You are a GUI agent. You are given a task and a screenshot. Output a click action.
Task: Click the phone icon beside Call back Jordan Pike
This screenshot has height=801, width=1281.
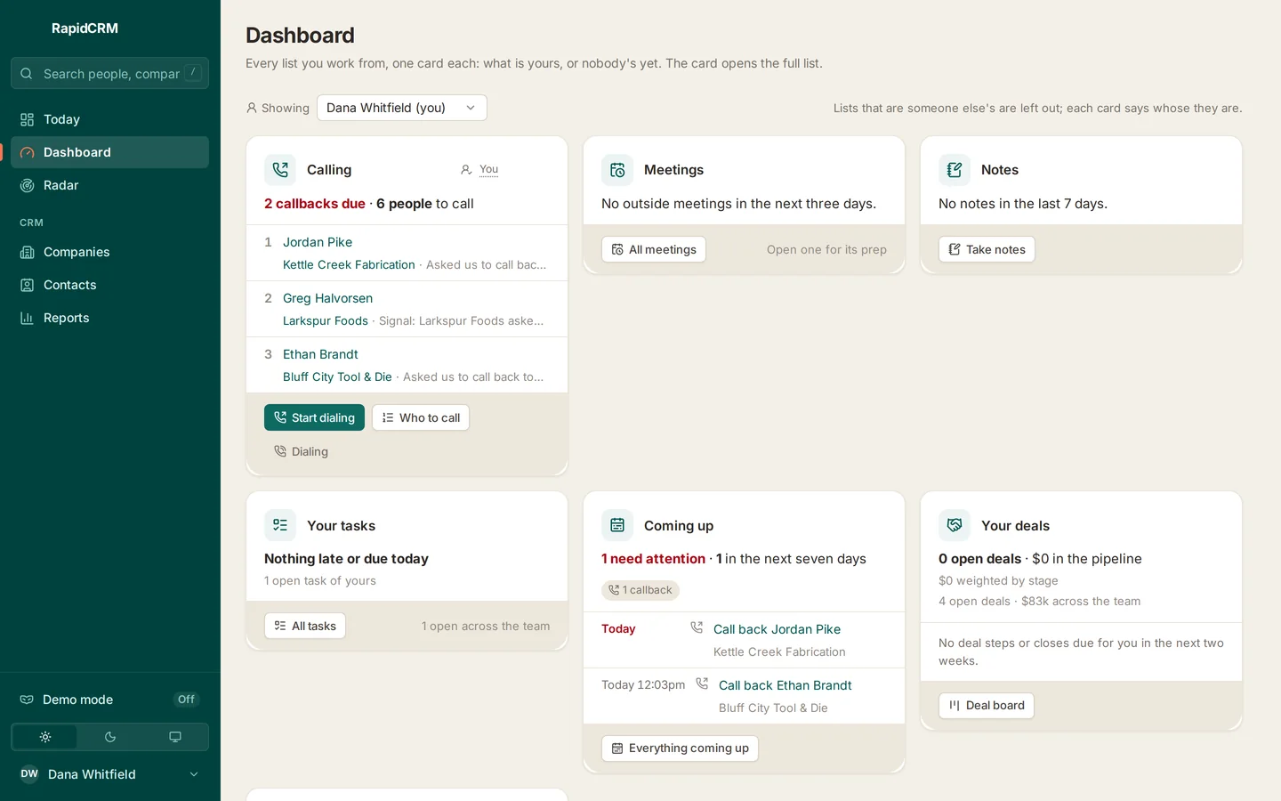697,627
